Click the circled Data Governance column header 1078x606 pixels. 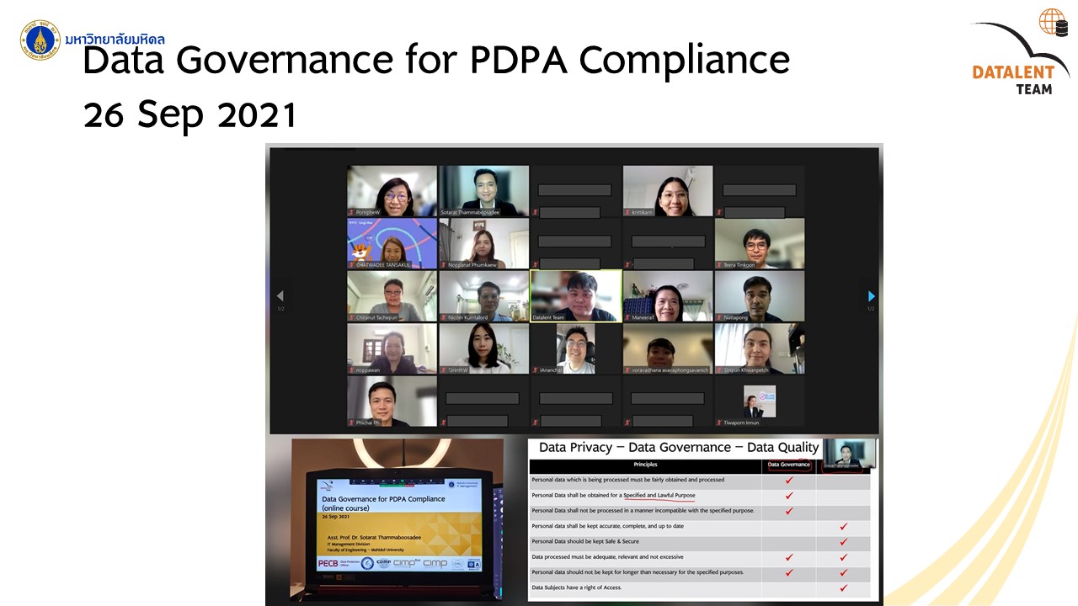[x=789, y=465]
